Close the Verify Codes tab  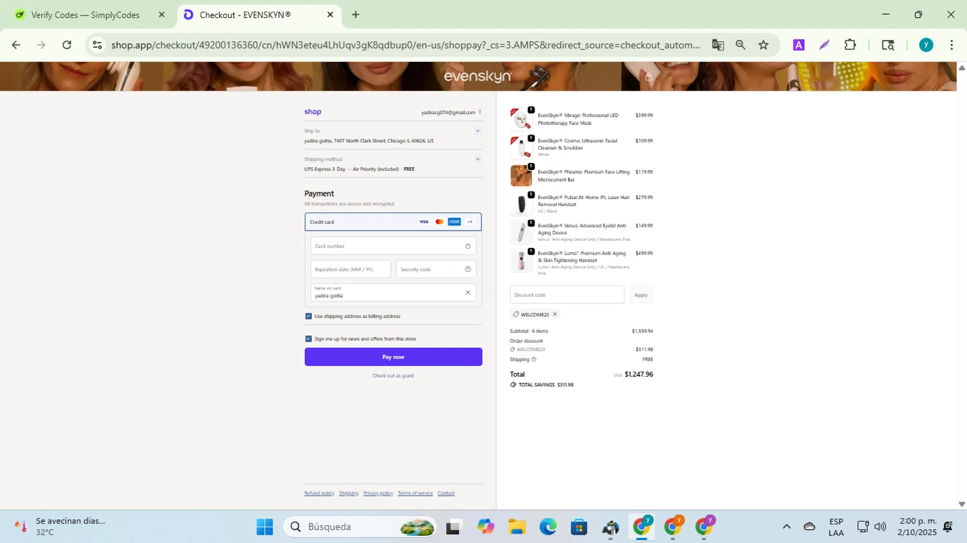pyautogui.click(x=162, y=15)
